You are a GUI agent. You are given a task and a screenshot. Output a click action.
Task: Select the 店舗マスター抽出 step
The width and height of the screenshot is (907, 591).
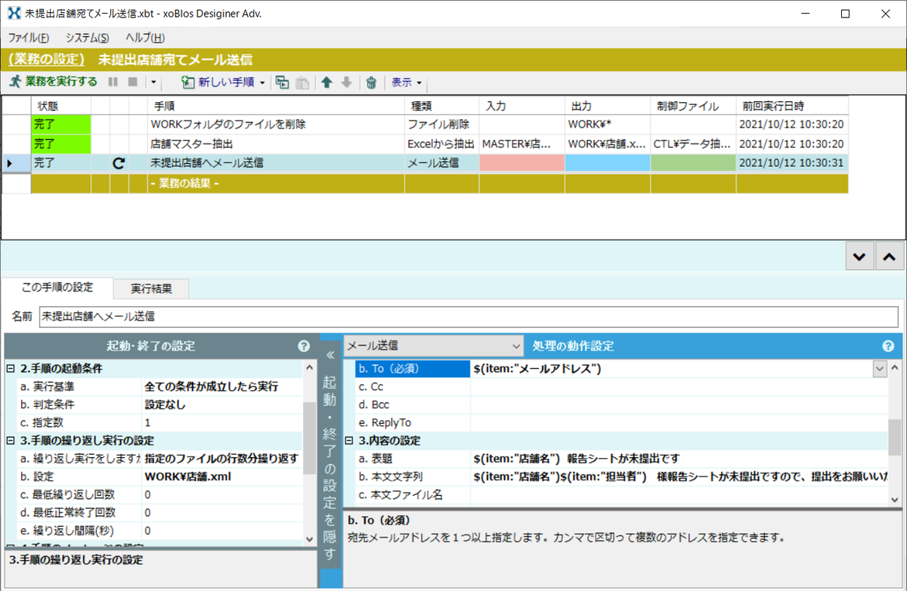pyautogui.click(x=275, y=144)
